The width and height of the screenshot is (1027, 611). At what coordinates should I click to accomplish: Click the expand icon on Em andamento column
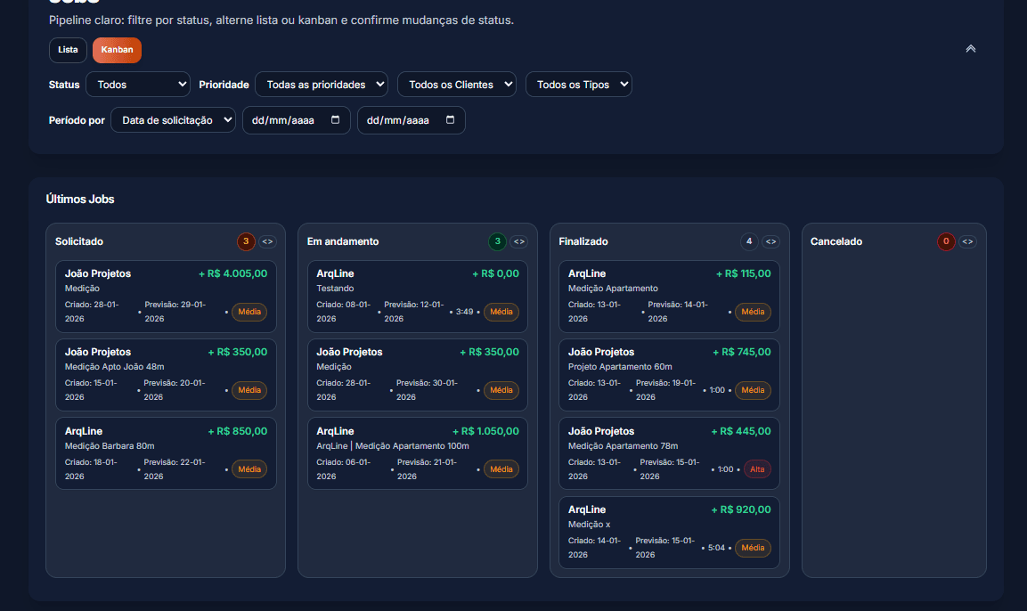[518, 241]
